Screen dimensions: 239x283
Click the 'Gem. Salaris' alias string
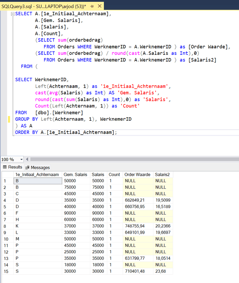(137, 93)
